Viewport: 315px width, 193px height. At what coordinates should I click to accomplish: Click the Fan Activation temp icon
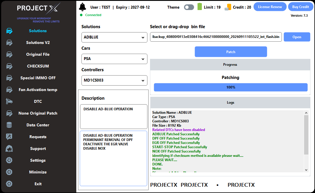9,90
